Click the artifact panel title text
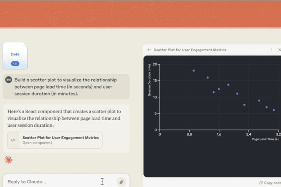 190,50
